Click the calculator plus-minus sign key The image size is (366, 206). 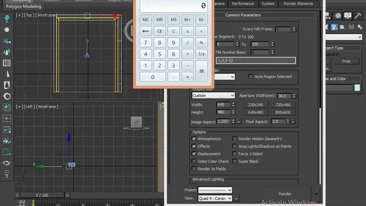click(188, 31)
